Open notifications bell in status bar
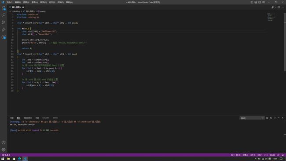286x161 pixels. tap(283, 155)
